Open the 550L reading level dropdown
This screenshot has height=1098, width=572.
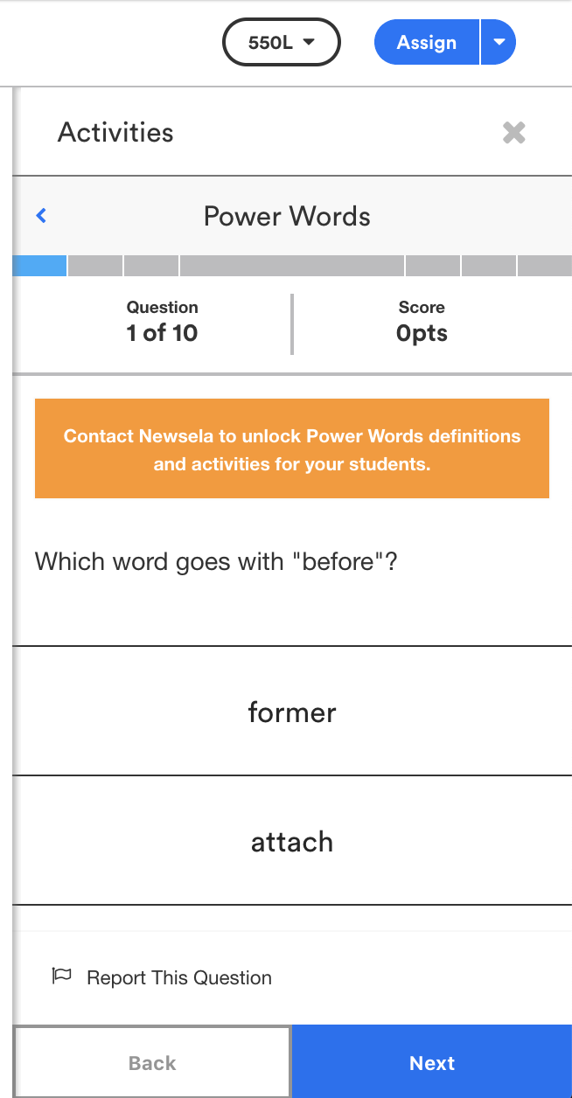281,42
